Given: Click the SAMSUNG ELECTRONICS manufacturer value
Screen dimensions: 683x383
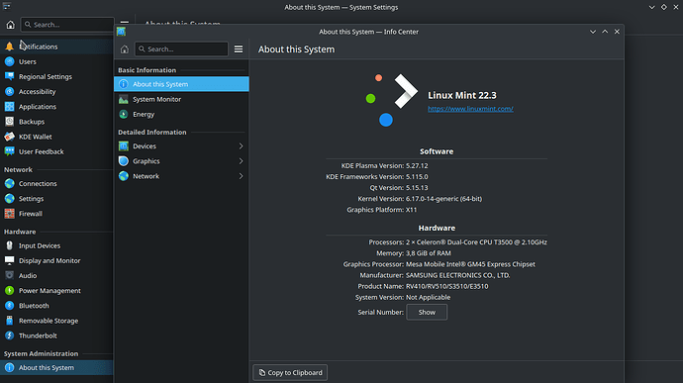Looking at the screenshot, I should 457,275.
